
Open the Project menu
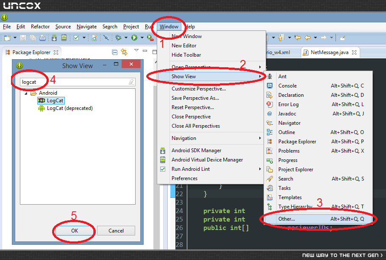click(131, 27)
